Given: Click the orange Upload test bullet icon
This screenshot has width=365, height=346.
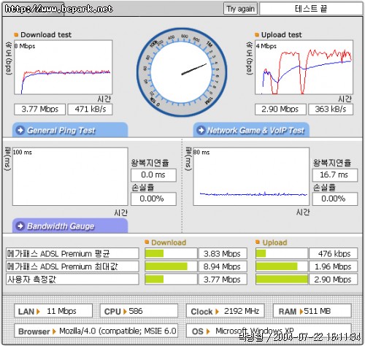Looking at the screenshot, I should pos(257,35).
